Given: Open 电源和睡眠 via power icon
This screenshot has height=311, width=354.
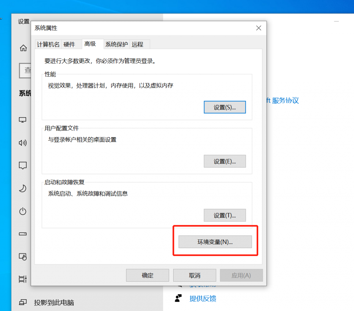Looking at the screenshot, I should [22, 211].
